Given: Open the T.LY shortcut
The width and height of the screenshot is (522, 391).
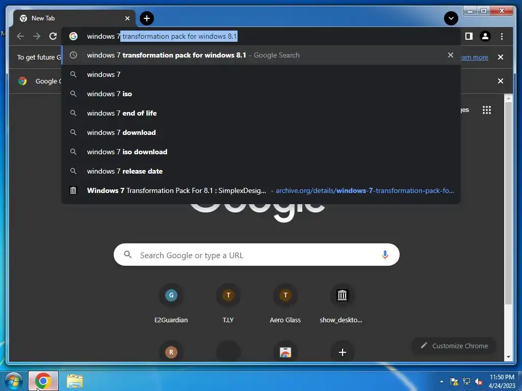Looking at the screenshot, I should pos(228,303).
